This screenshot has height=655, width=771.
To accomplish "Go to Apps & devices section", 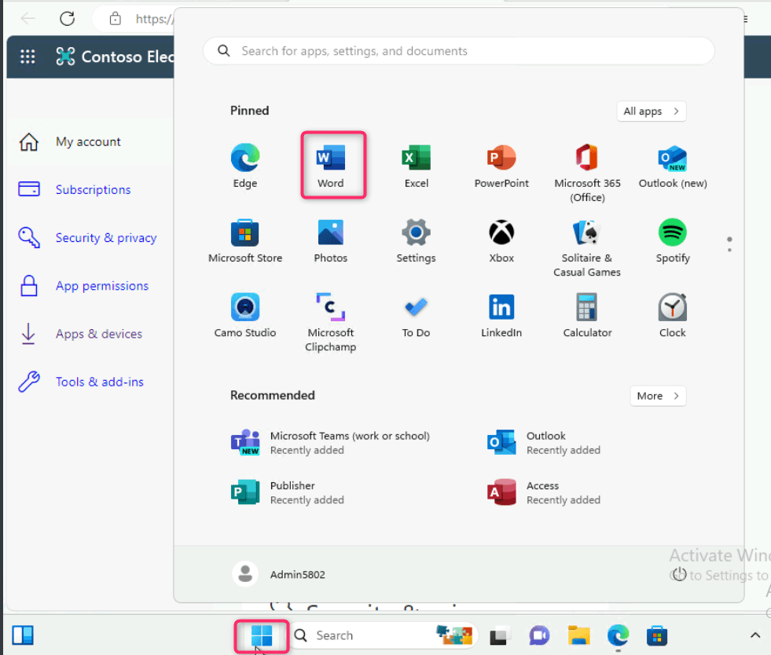I will click(98, 334).
